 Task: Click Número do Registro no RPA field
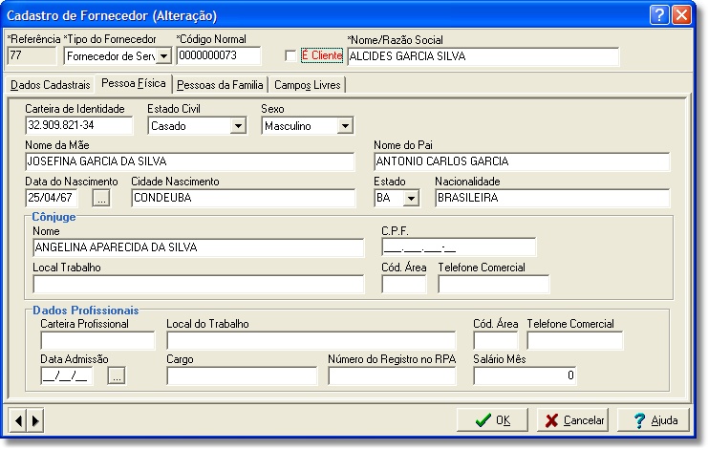(392, 375)
